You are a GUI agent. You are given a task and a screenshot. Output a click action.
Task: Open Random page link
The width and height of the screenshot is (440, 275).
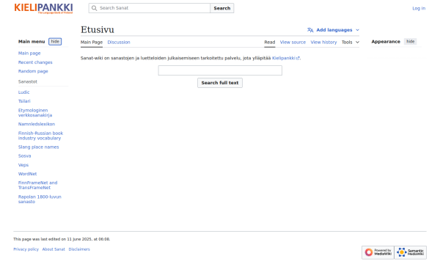pos(33,71)
